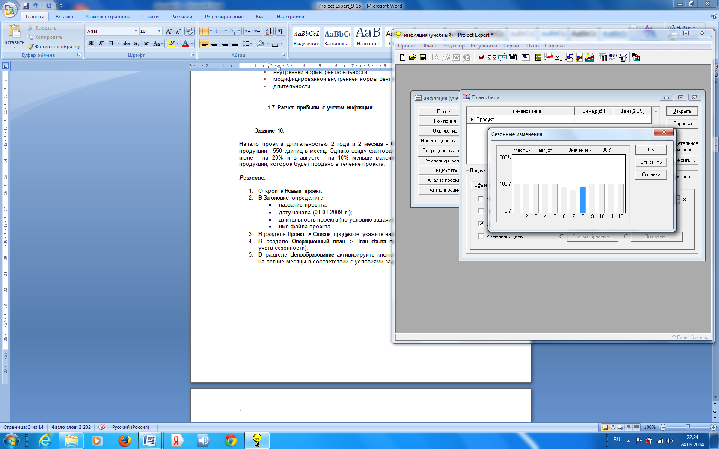The height and width of the screenshot is (449, 719).
Task: Click the Open project folder icon in Project Expert
Action: [x=413, y=57]
